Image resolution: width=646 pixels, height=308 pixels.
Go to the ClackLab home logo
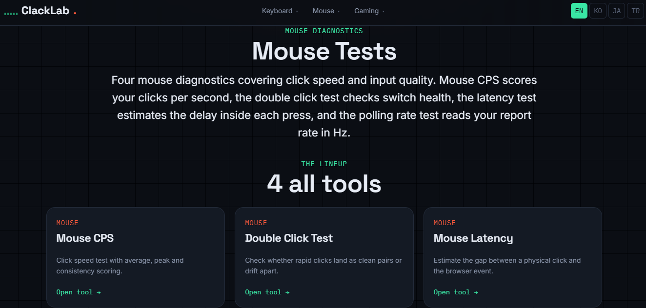coord(40,11)
